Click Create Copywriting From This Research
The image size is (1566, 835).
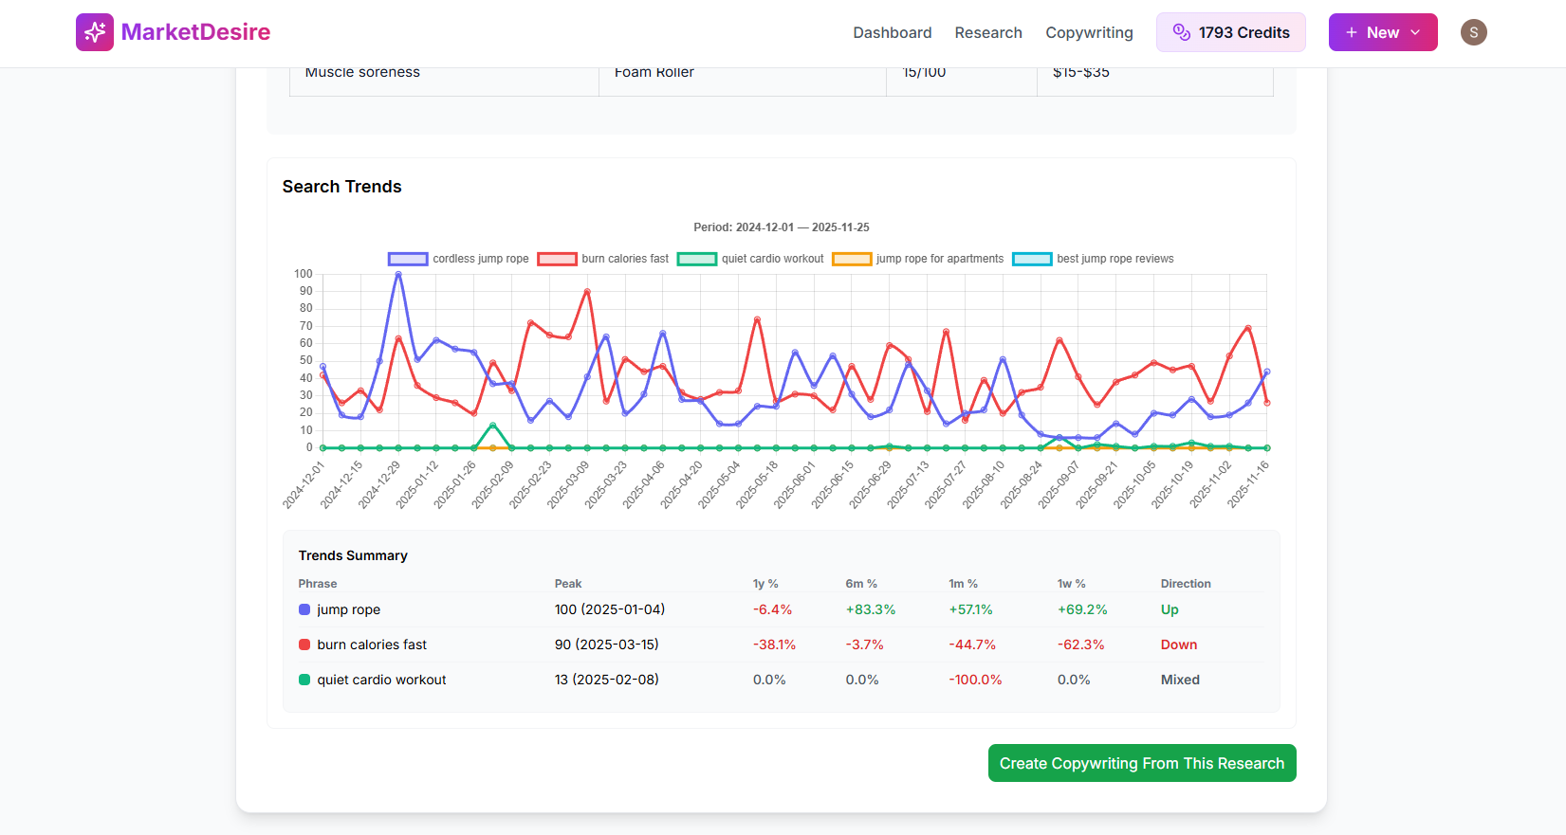pos(1141,764)
